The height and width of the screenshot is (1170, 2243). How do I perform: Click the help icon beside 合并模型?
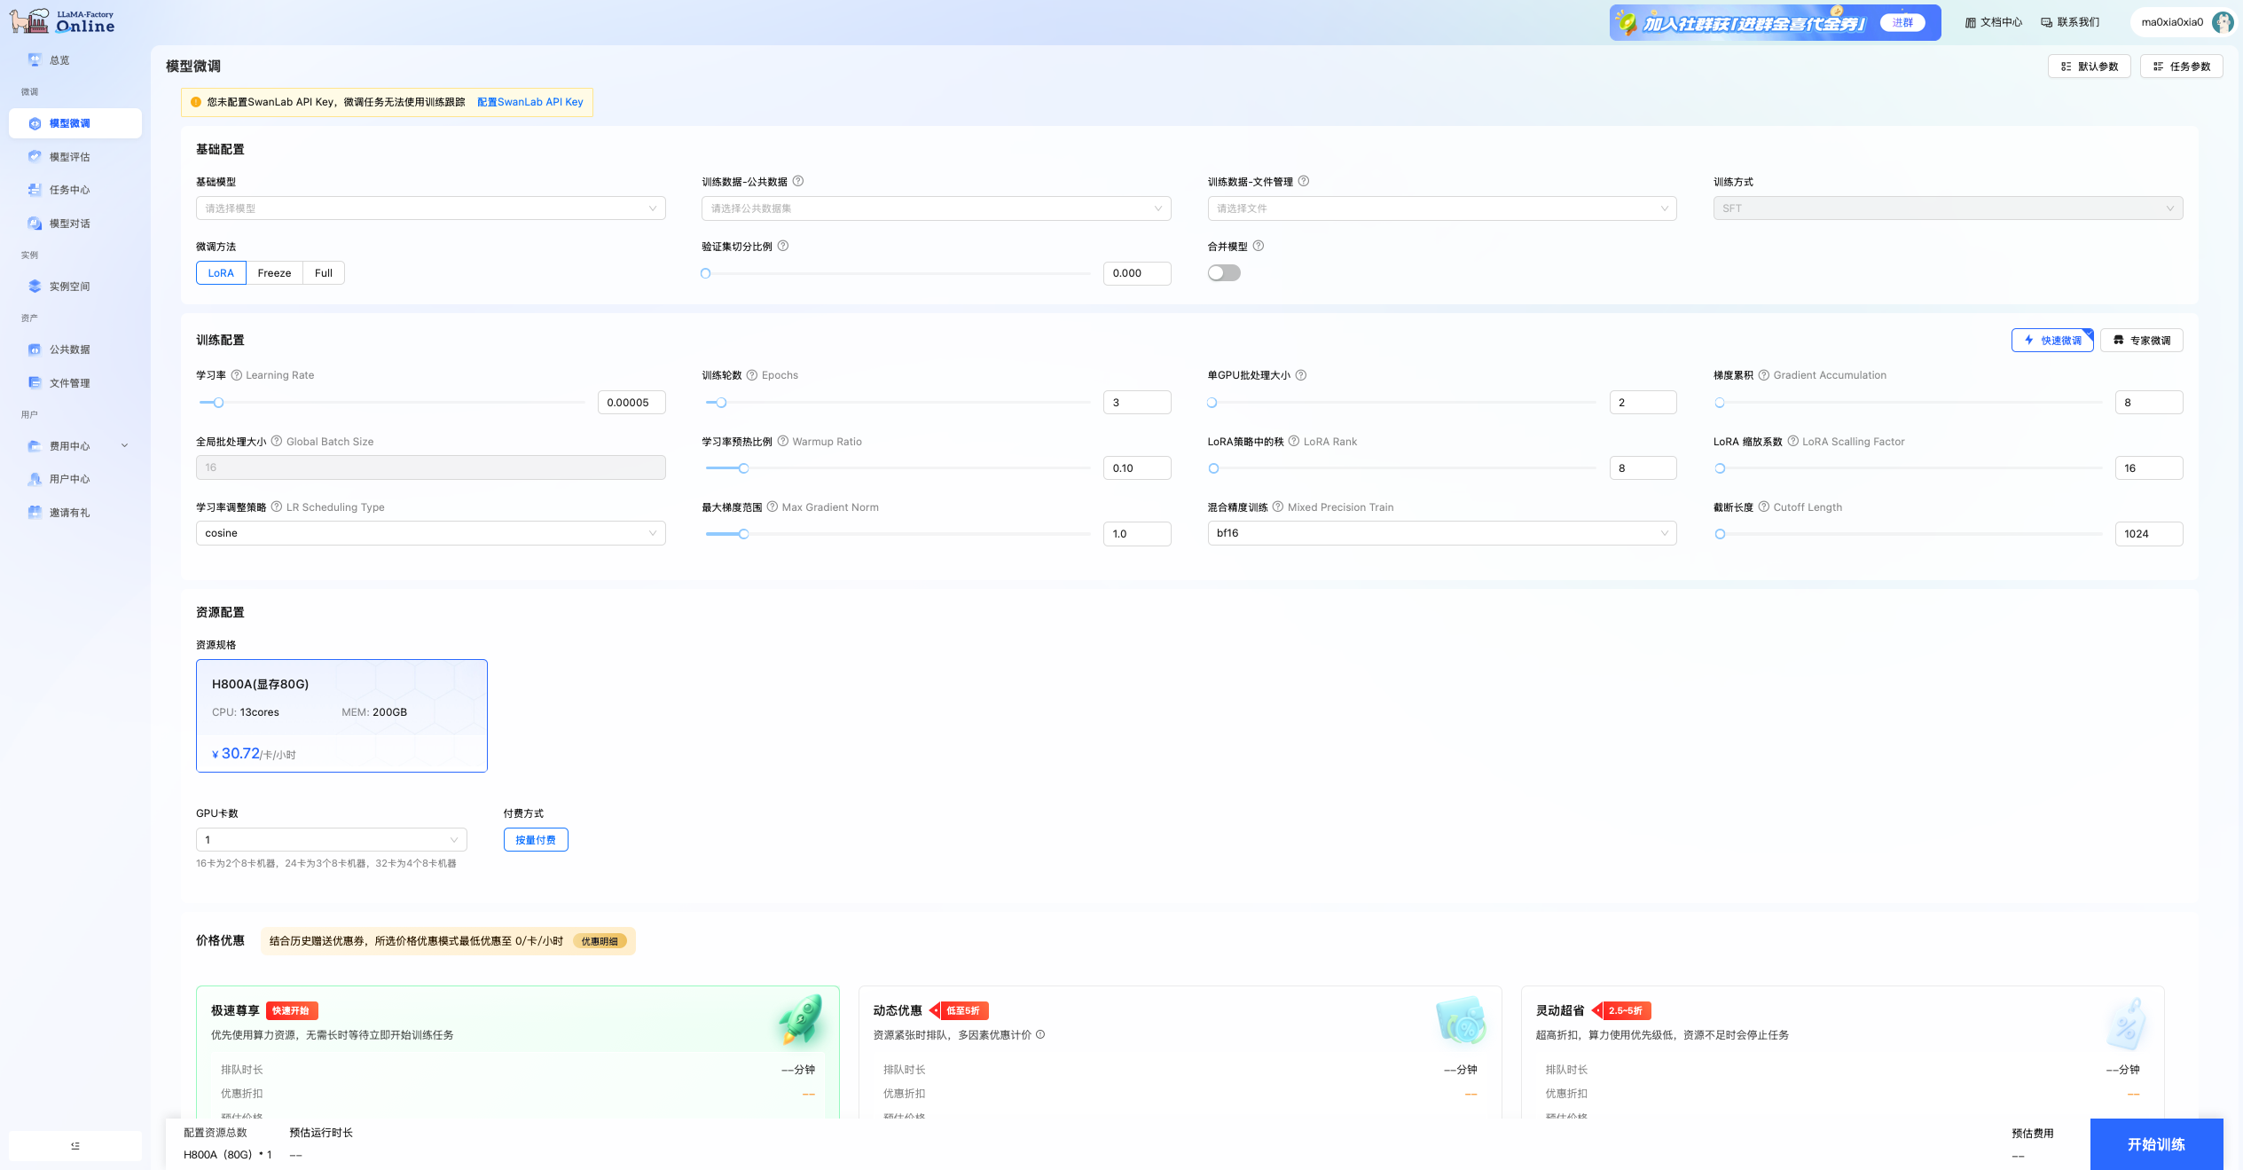tap(1258, 246)
